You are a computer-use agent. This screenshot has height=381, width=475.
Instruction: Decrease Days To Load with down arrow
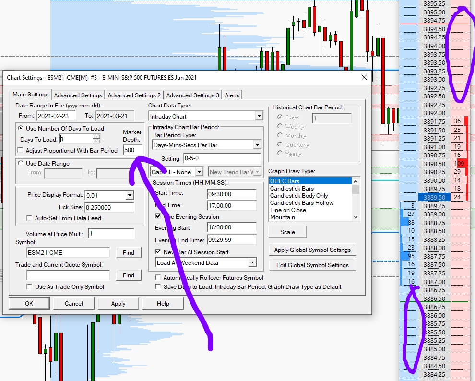point(96,142)
